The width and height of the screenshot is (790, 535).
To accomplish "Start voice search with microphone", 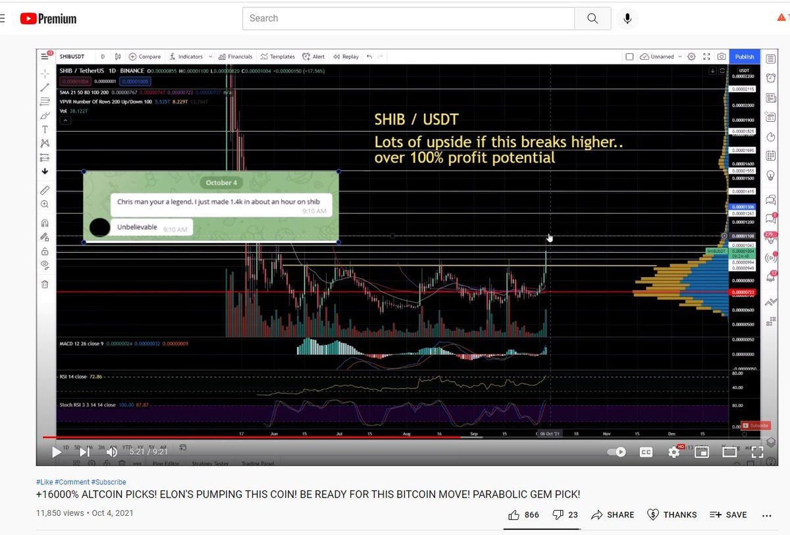I will pyautogui.click(x=627, y=18).
